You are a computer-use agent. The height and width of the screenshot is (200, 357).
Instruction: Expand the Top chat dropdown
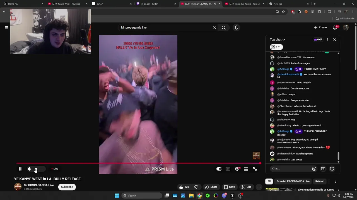tap(278, 40)
